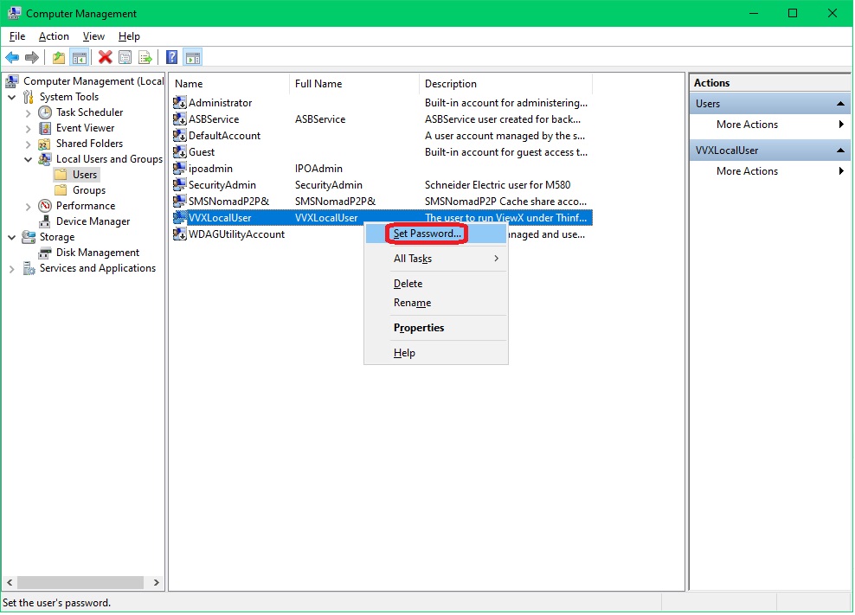Choose Properties from context menu
This screenshot has height=615, width=855.
click(435, 328)
